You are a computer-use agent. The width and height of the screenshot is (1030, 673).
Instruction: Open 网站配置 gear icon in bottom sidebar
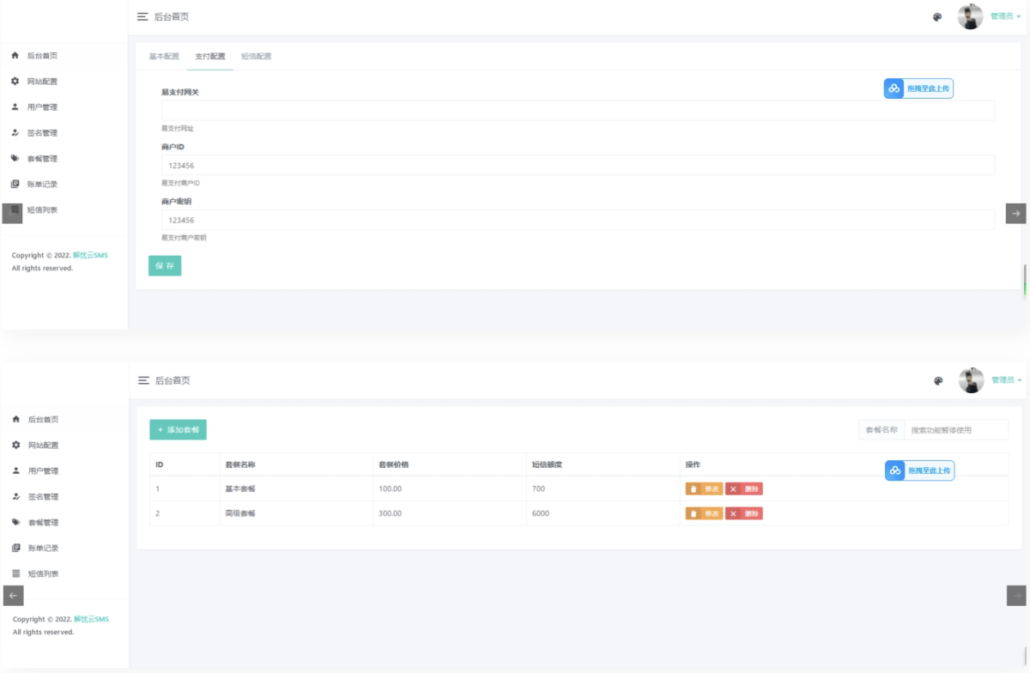(x=15, y=445)
